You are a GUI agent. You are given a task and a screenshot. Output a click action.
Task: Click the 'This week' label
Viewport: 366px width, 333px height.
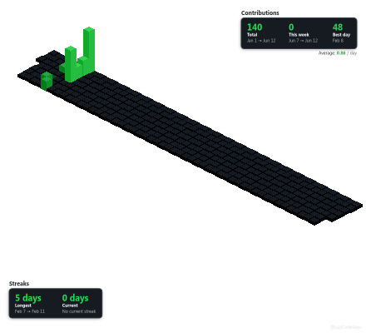(299, 35)
